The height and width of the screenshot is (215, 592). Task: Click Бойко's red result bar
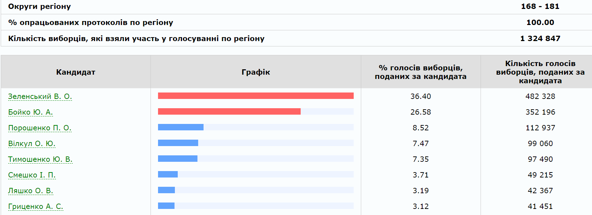229,111
